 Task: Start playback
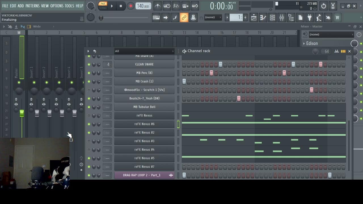tap(112, 6)
